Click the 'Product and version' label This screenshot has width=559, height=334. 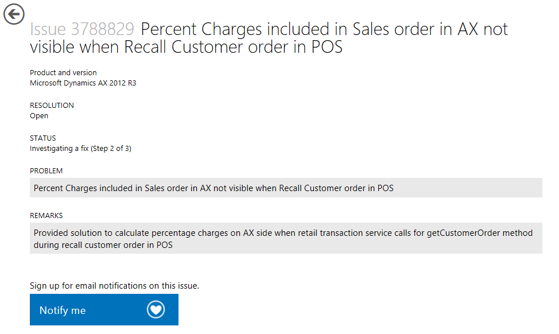63,73
